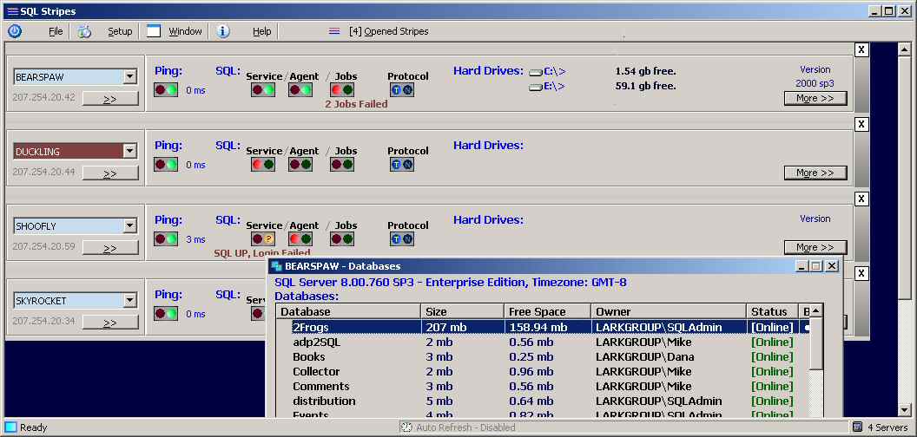This screenshot has width=917, height=437.
Task: Click BEARSPAW Agent status light
Action: tap(300, 90)
